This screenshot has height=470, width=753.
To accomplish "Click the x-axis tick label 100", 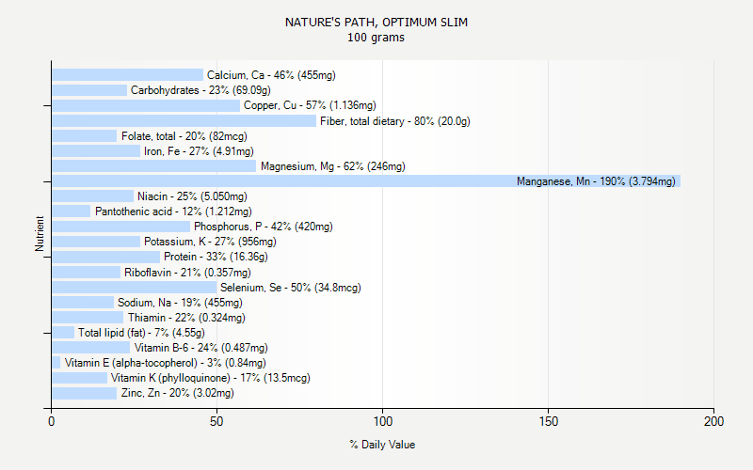I will [383, 421].
